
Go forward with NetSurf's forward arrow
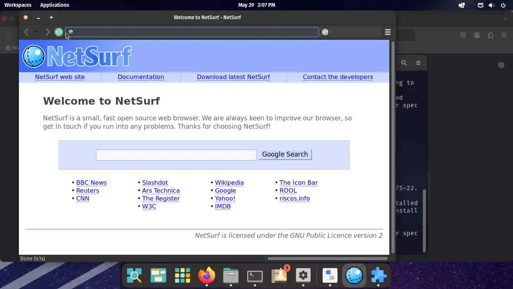[x=48, y=32]
